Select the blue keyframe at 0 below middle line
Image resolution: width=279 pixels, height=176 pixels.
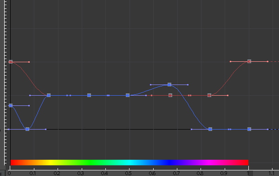coord(11,105)
